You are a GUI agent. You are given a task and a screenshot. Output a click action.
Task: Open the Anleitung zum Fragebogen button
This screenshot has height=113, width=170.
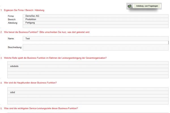tap(145, 6)
